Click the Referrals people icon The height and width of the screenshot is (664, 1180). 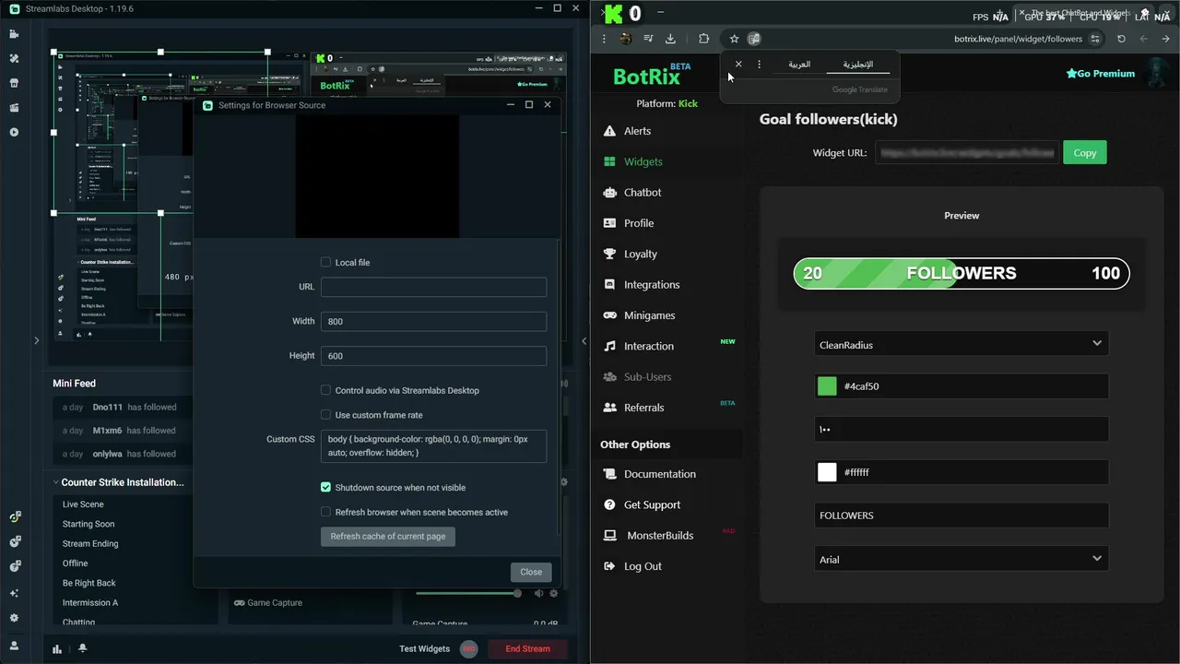(609, 408)
